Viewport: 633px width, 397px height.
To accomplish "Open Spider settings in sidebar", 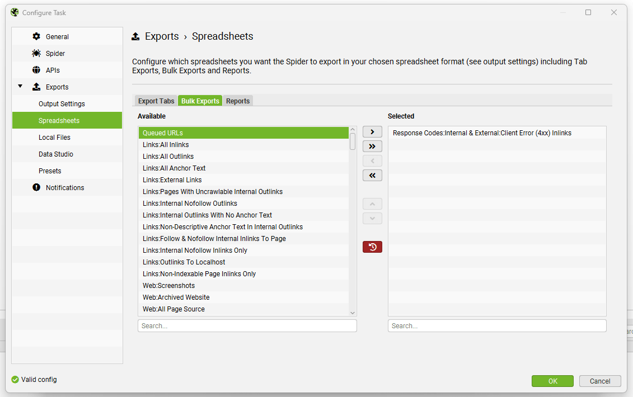I will (67, 53).
